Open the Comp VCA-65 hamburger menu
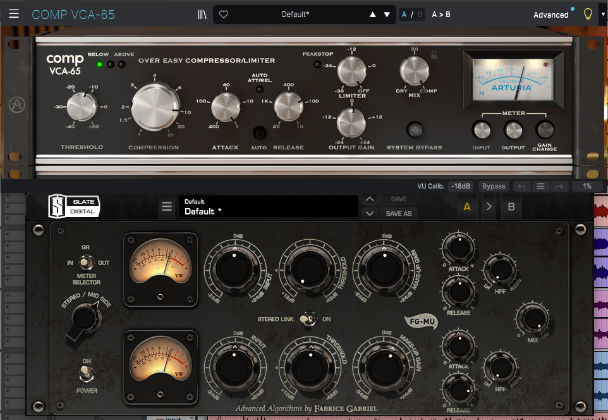Screen dimensions: 608x420 click(14, 15)
